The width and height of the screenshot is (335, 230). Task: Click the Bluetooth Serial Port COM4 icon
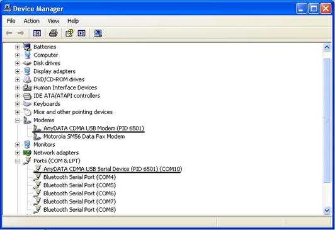(x=37, y=177)
